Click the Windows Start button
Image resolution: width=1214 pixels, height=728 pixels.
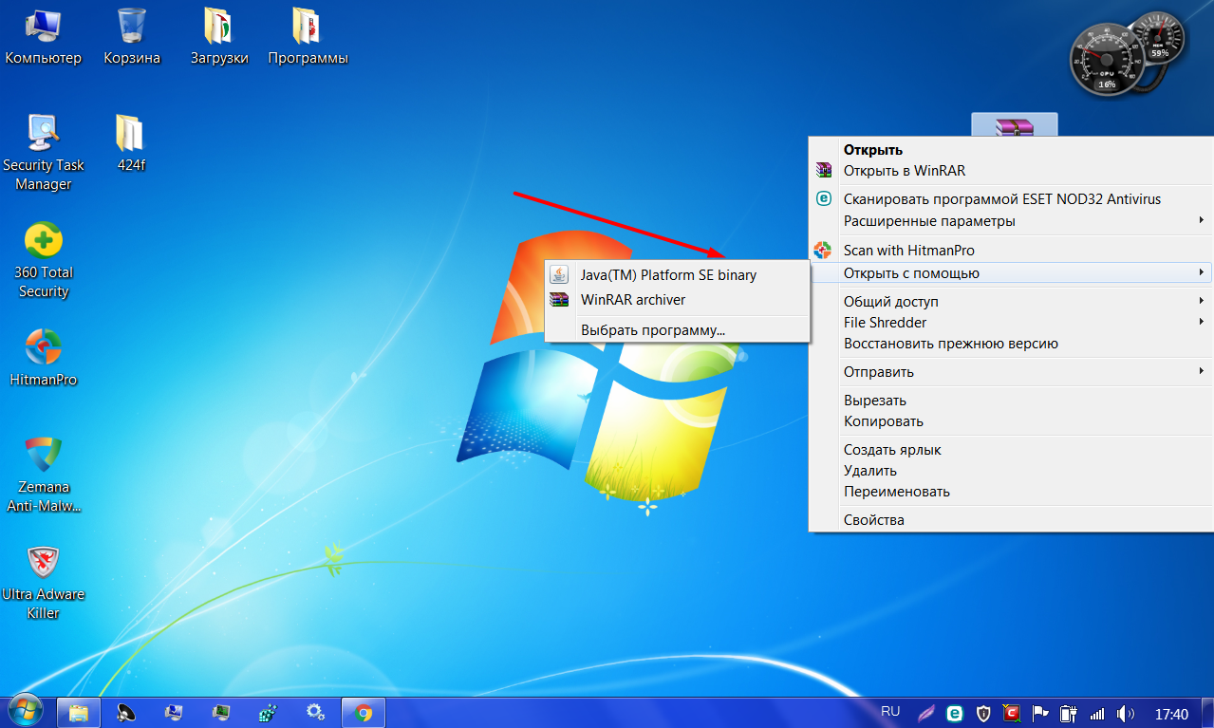click(26, 711)
